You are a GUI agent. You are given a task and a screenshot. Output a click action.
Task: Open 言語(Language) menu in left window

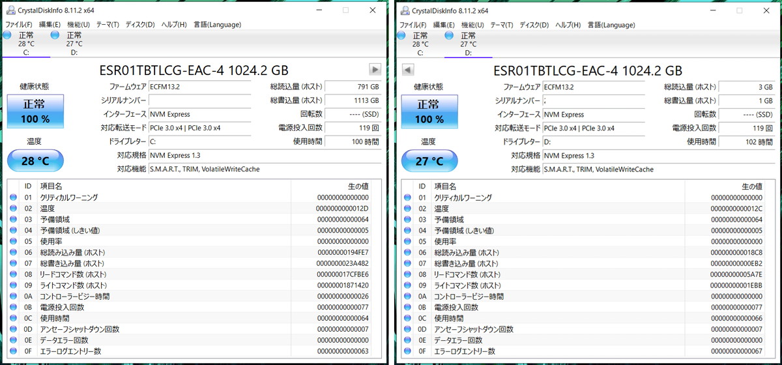coord(217,25)
